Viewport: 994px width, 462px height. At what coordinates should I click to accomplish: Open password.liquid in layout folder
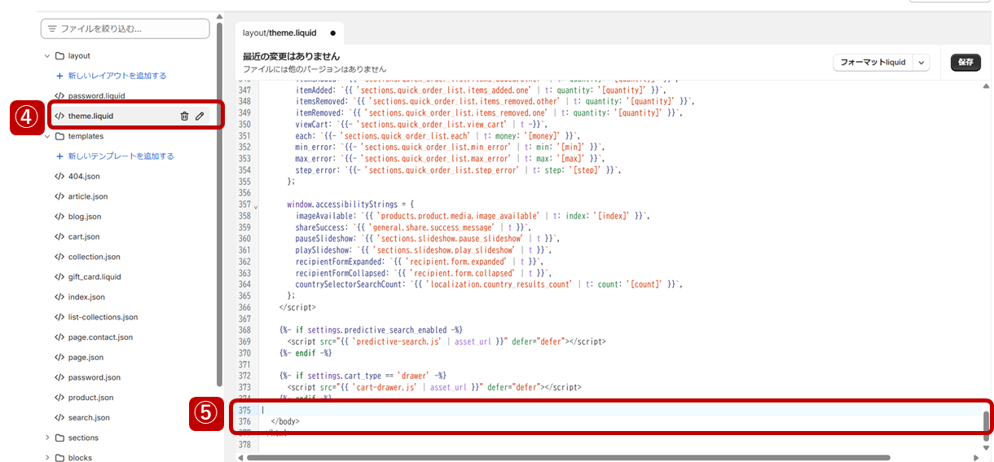(96, 96)
